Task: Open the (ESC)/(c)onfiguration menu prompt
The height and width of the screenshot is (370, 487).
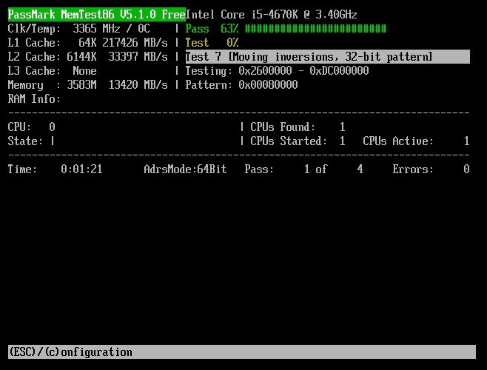Action: point(242,352)
